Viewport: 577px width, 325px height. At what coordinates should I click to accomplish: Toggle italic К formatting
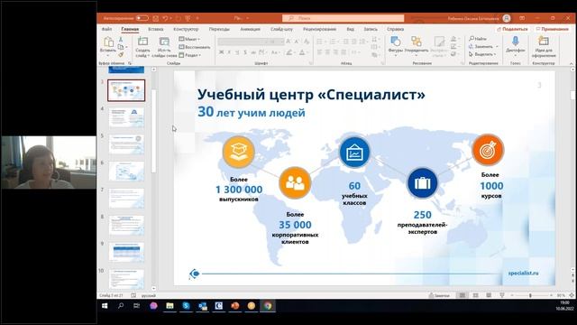click(229, 52)
